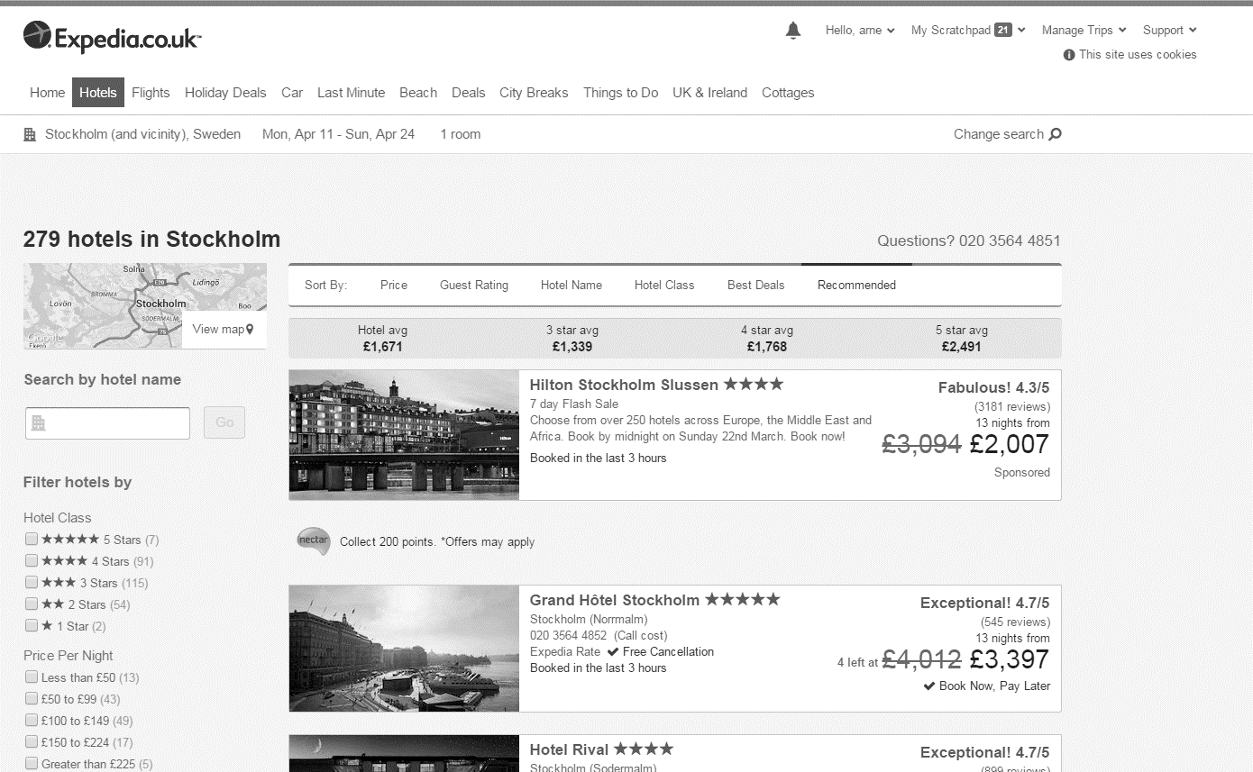Click the hotel name search input field
This screenshot has width=1253, height=772.
(x=107, y=422)
